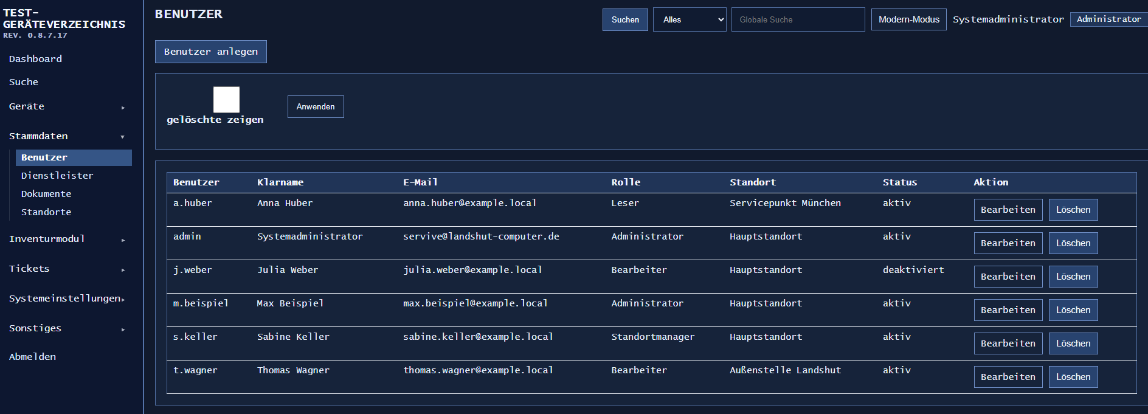Click the Klarname column header
1148x414 pixels.
280,182
